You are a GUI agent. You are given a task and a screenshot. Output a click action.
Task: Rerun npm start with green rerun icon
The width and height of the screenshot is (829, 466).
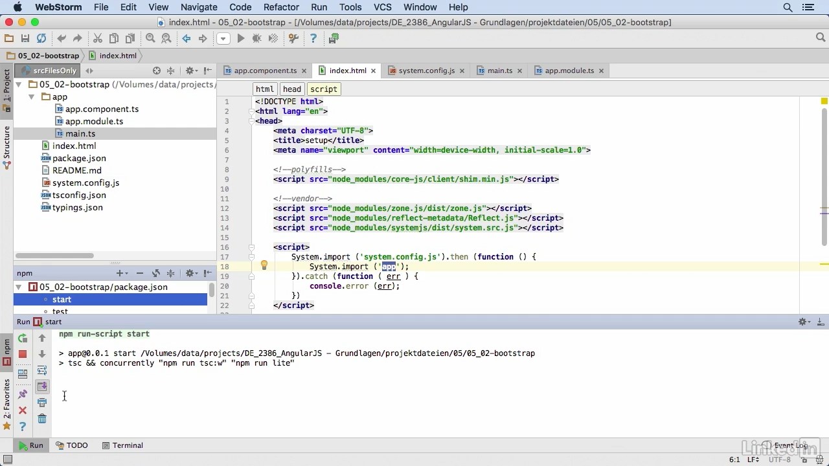tap(23, 338)
